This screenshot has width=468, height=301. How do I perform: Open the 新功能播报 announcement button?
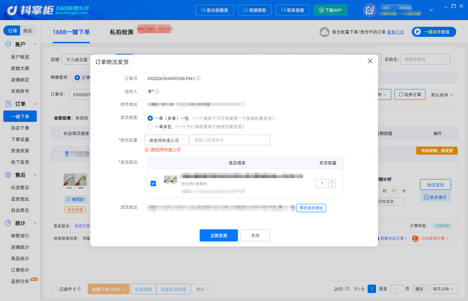(214, 10)
